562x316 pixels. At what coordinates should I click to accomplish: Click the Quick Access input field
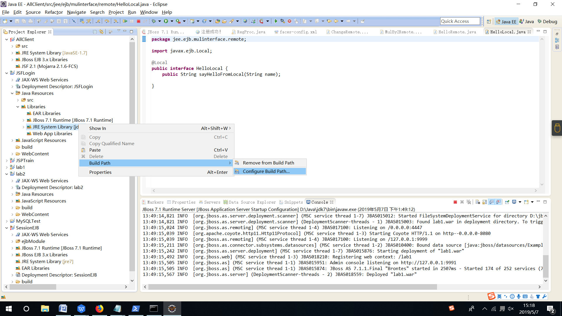[460, 21]
